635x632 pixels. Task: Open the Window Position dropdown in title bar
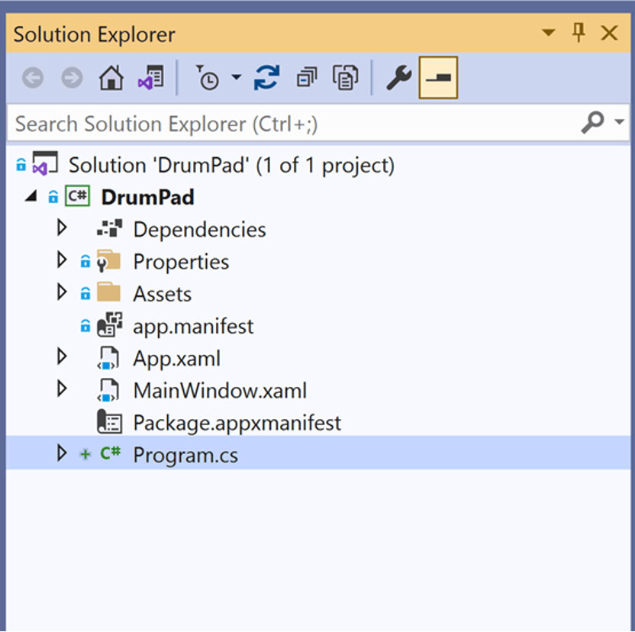click(548, 32)
